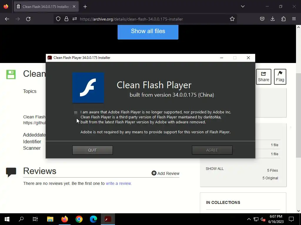Check the Adobe awareness agreement checkbox
Image resolution: width=301 pixels, height=225 pixels.
click(x=76, y=112)
